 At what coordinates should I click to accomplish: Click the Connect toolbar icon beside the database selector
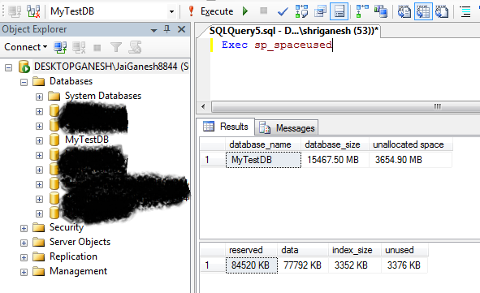(15, 11)
